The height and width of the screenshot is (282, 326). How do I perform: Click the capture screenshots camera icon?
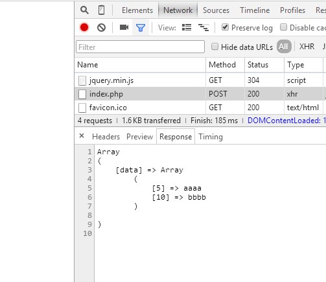pos(124,27)
